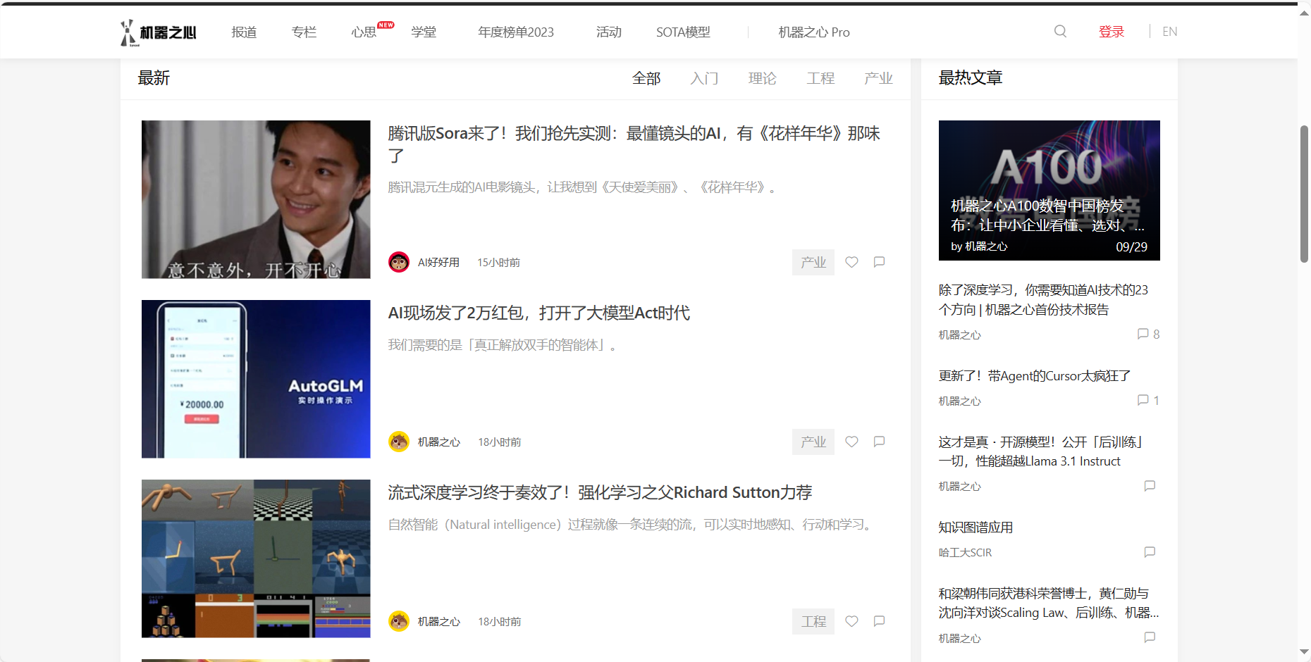Click the 机器之心 site logo
Screen dimensions: 1311x662
159,32
